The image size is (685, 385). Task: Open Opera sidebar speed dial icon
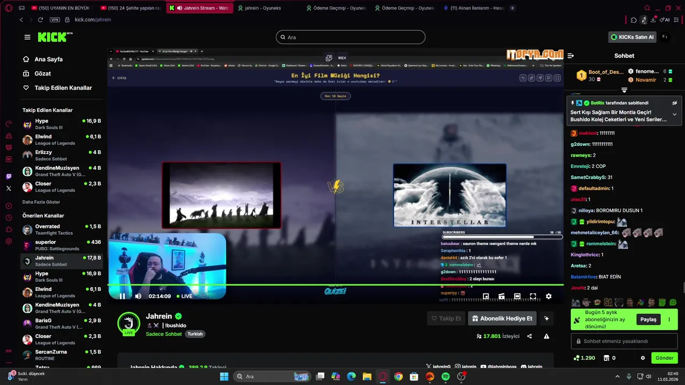tap(9, 124)
